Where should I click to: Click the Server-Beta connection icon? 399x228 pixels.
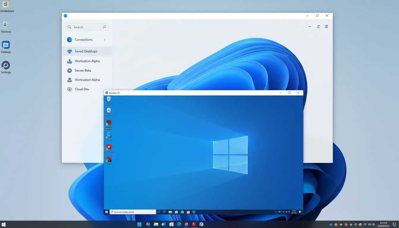(69, 70)
